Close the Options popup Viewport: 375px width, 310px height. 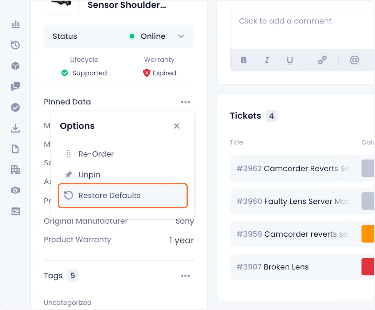[x=177, y=126]
